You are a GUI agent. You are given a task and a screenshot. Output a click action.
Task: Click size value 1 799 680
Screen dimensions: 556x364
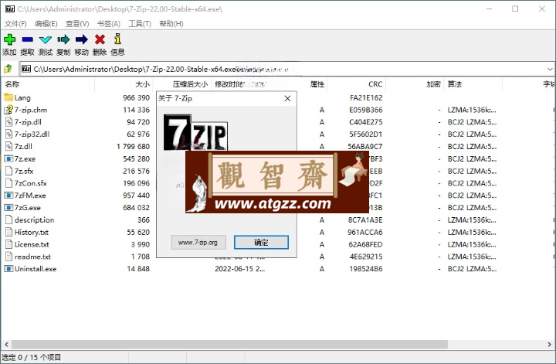tap(133, 146)
